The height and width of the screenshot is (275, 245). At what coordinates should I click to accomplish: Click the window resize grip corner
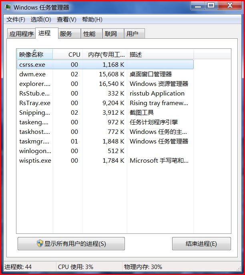(x=239, y=268)
